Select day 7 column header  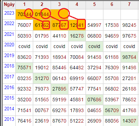click(129, 5)
